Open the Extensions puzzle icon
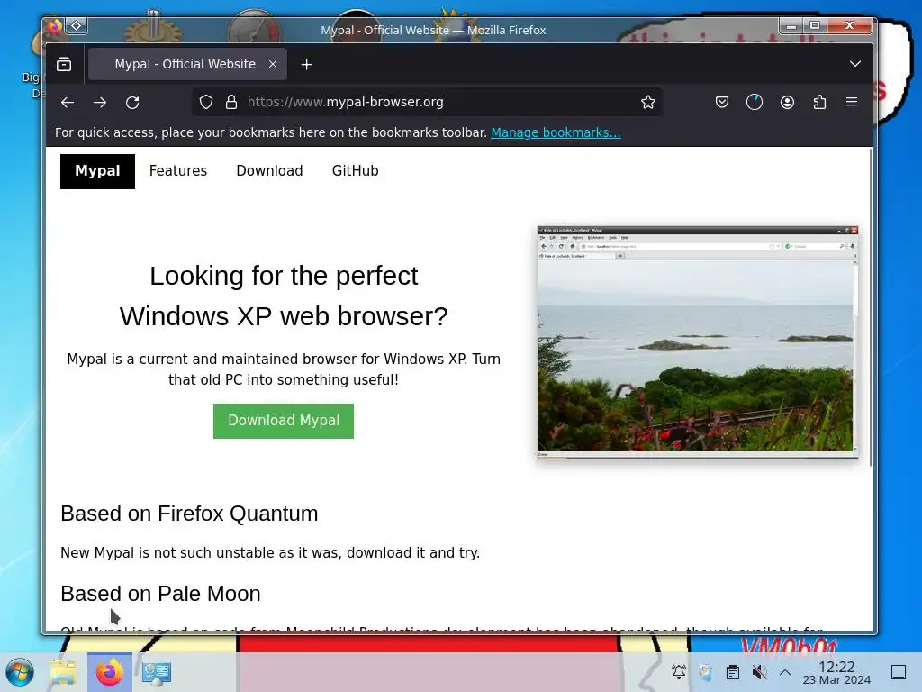Viewport: 922px width, 692px height. point(819,102)
